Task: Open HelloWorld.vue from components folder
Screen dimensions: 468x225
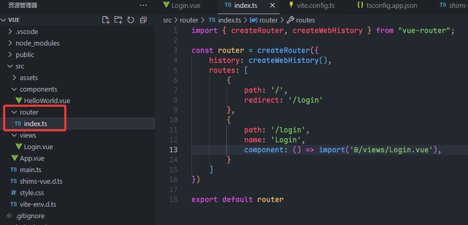Action: (47, 100)
